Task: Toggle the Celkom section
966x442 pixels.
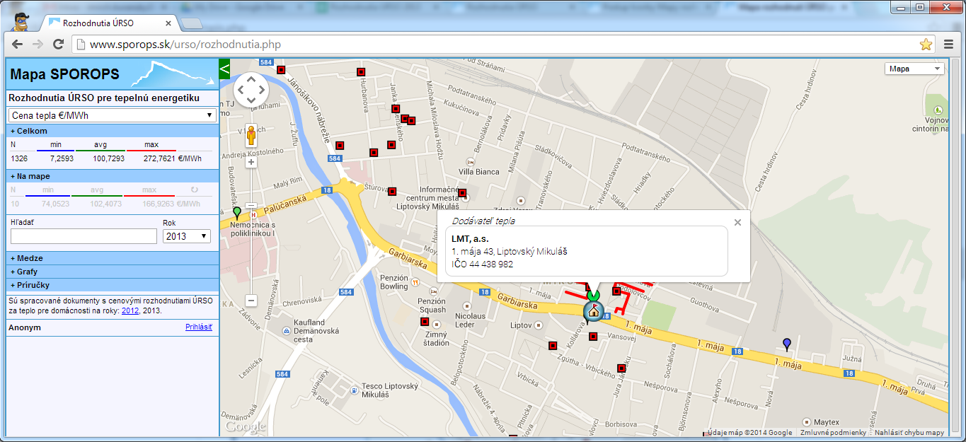Action: 113,131
